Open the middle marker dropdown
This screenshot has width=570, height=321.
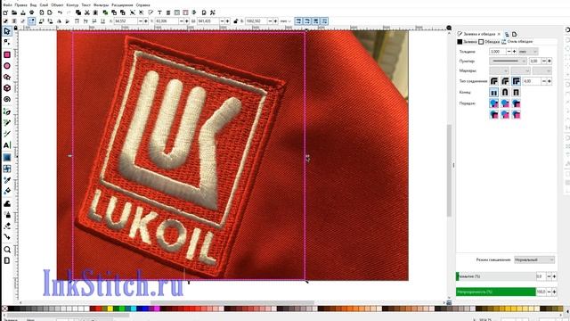click(520, 71)
